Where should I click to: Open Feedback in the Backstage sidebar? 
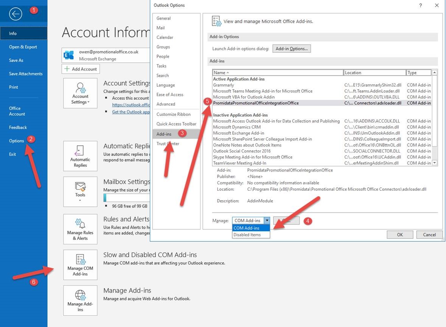pos(23,128)
